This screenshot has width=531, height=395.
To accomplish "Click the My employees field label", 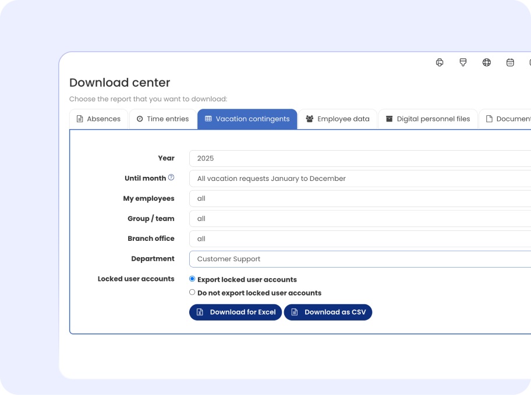I will click(148, 198).
